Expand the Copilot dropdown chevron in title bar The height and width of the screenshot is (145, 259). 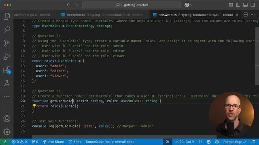[x=191, y=5]
